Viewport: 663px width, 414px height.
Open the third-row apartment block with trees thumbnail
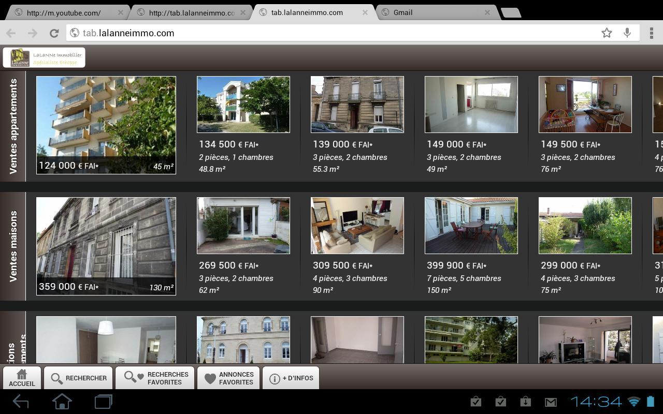[471, 339]
